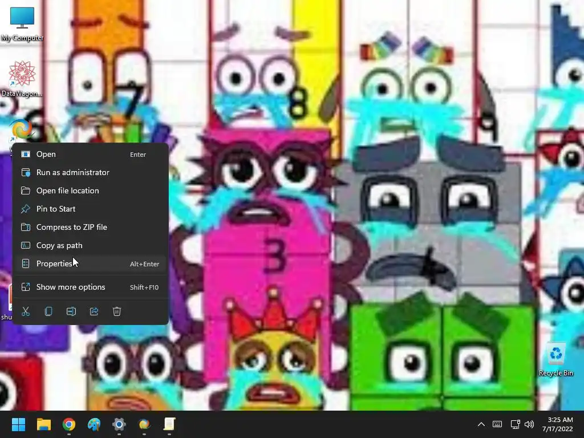
Task: Open Properties from the context menu
Action: click(91, 263)
